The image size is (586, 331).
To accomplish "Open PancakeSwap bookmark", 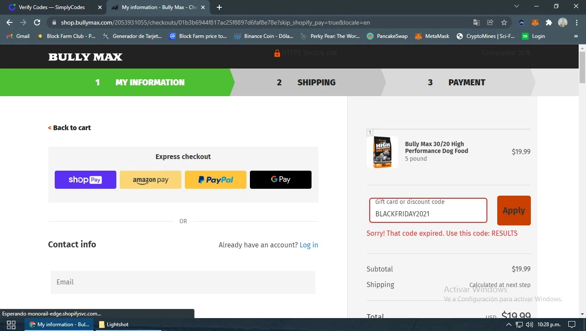I will [387, 36].
